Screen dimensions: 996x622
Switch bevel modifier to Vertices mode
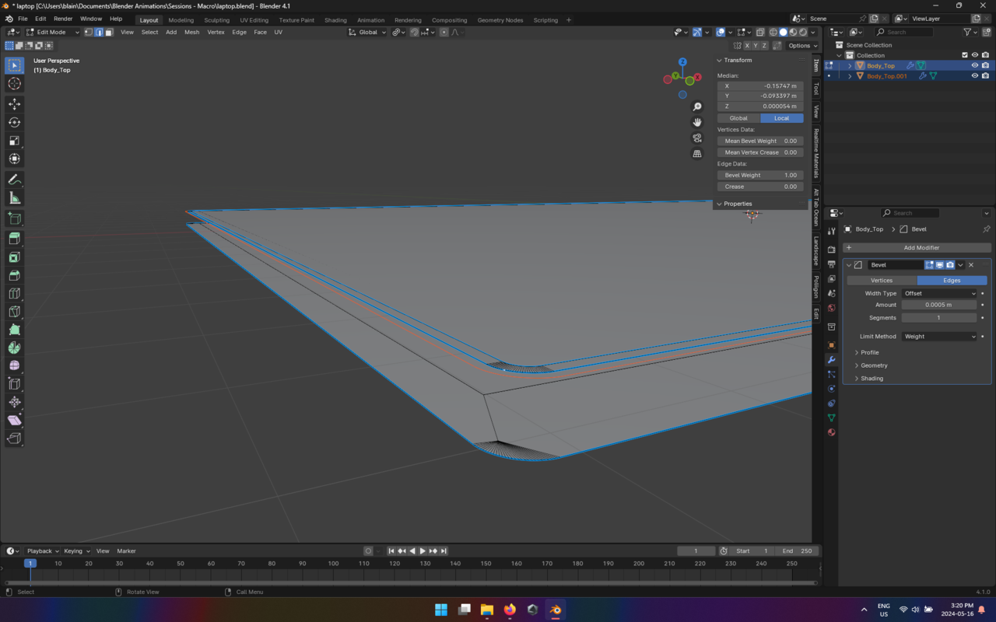(882, 280)
